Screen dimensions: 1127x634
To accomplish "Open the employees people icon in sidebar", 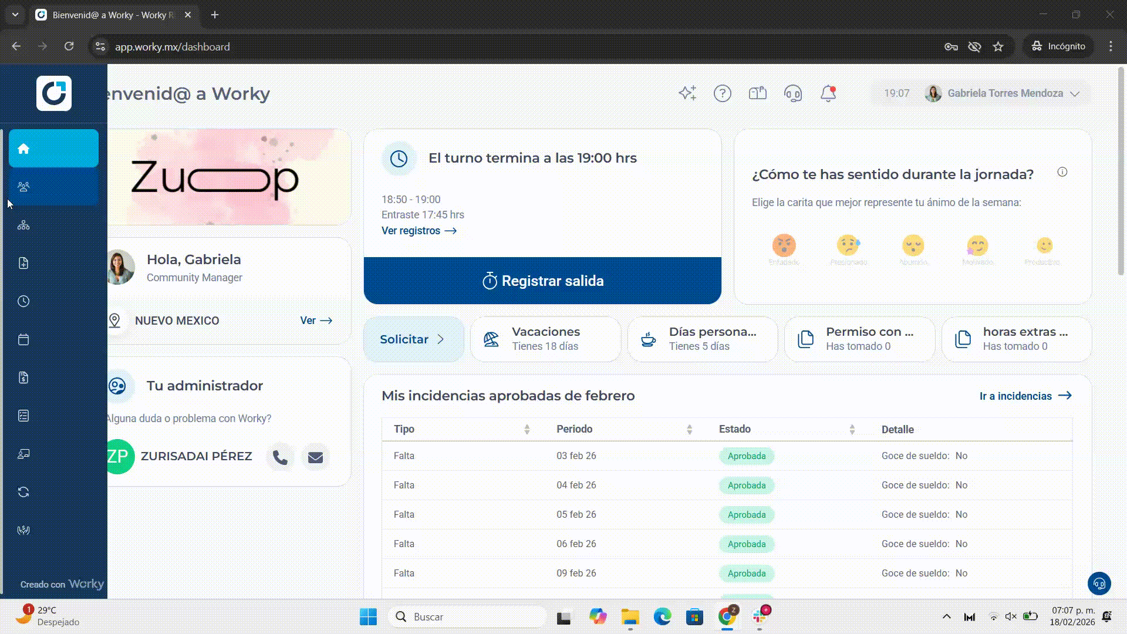I will coord(23,187).
